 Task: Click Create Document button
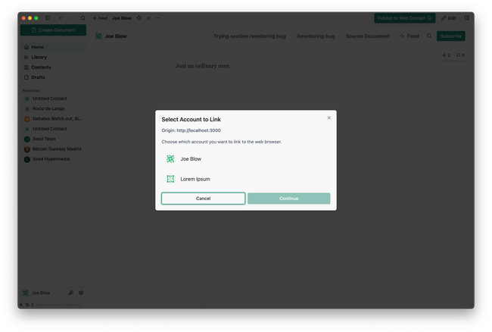[x=52, y=30]
